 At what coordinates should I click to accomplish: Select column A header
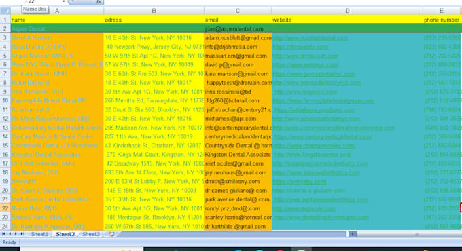(57, 11)
